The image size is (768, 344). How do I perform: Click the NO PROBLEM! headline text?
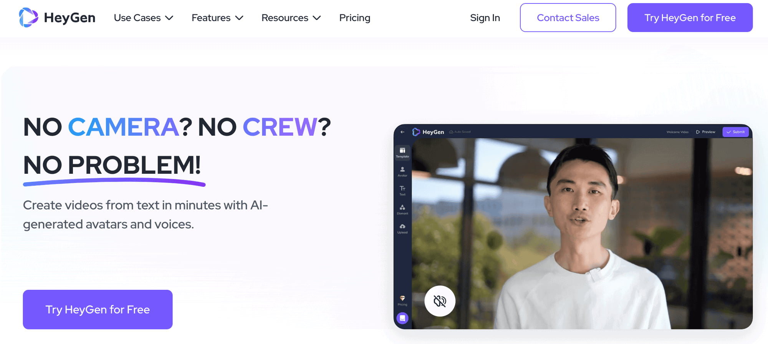[x=112, y=165]
